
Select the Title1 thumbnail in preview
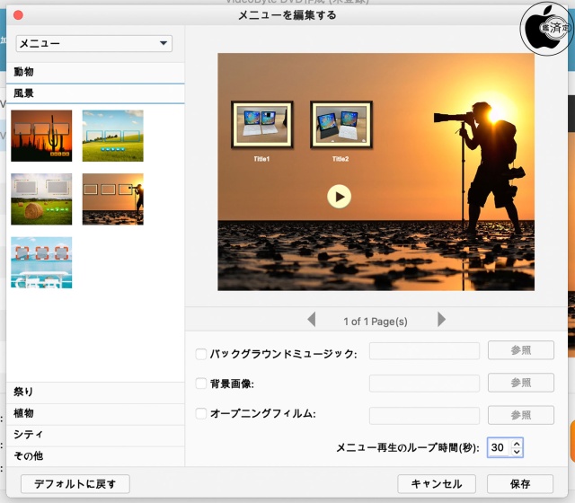pyautogui.click(x=261, y=125)
